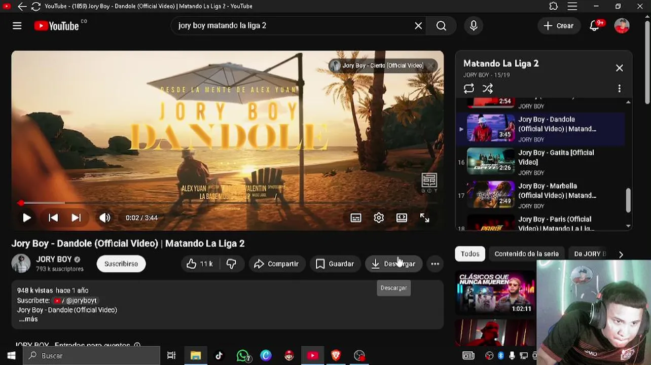Share video with Compartir button
Image resolution: width=651 pixels, height=365 pixels.
[276, 264]
